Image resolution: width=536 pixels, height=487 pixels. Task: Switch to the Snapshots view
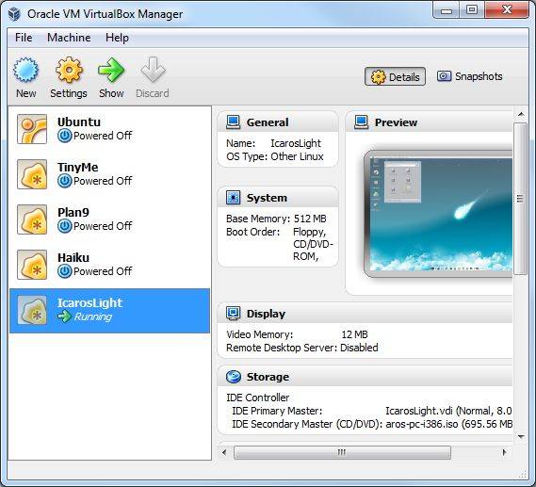tap(470, 76)
